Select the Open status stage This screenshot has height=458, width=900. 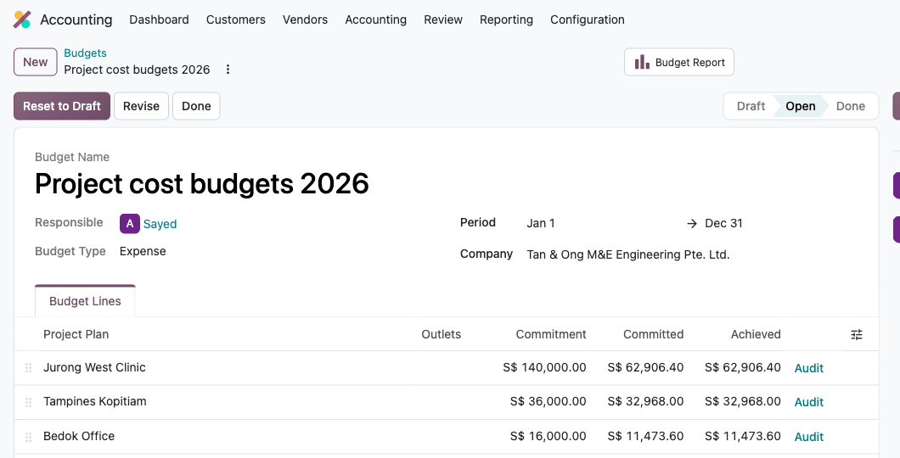pos(800,106)
